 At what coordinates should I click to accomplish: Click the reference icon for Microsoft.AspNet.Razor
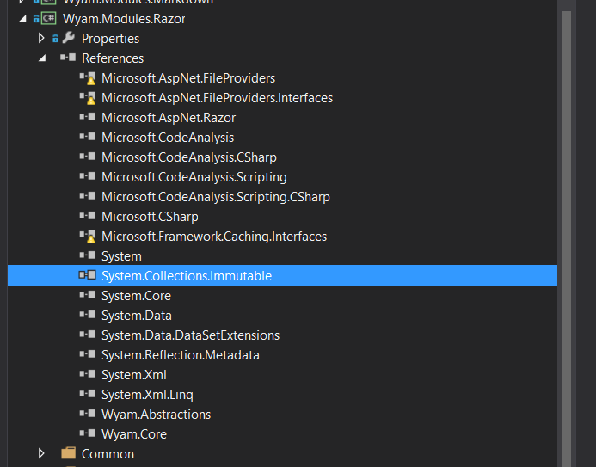(x=88, y=117)
